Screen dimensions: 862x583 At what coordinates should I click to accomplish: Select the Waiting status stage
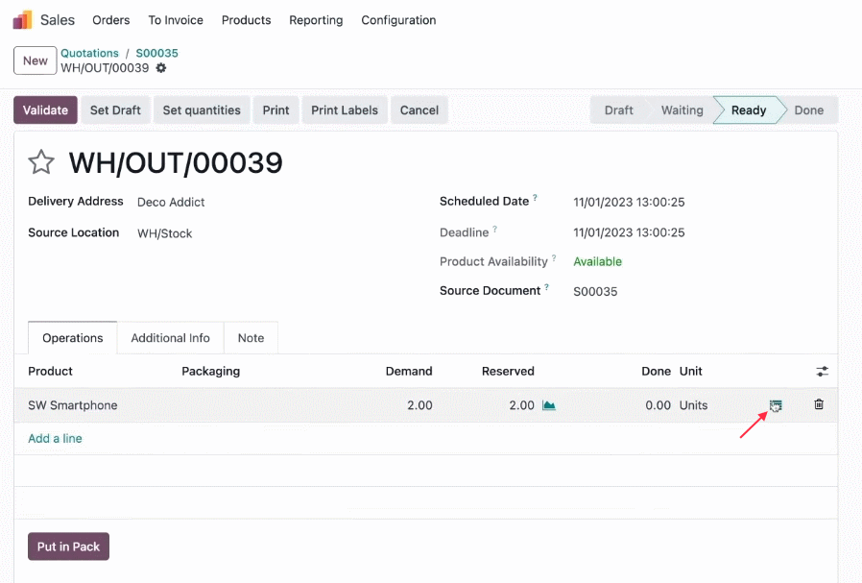tap(682, 110)
